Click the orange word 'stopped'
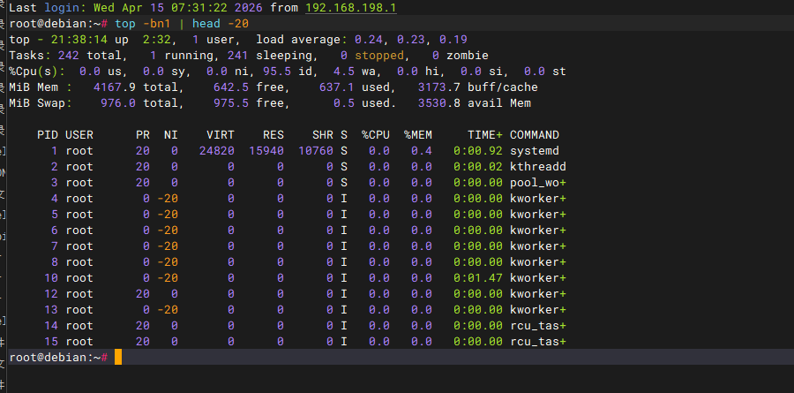794x393 pixels. tap(378, 56)
